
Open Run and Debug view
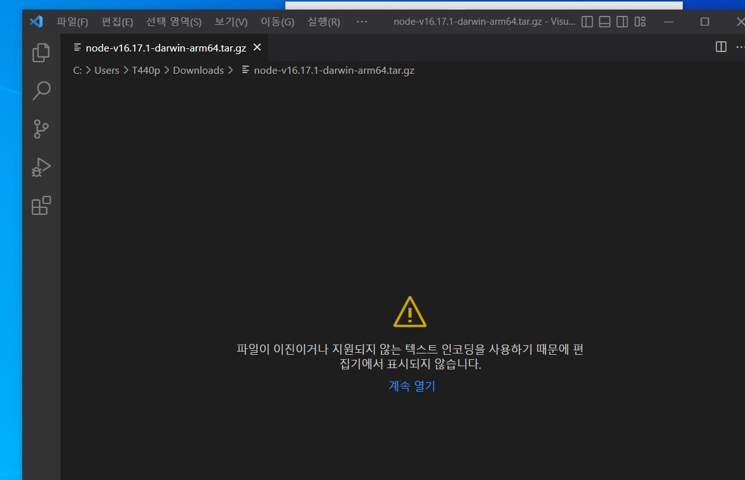(x=41, y=167)
